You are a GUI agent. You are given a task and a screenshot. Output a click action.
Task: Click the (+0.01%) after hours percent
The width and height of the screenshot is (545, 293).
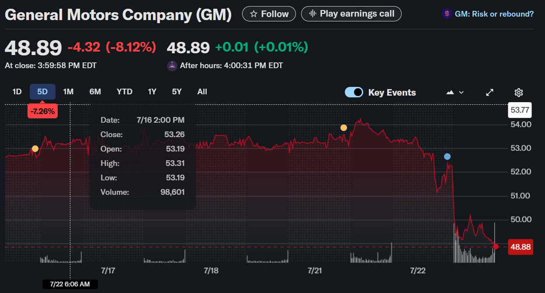(x=281, y=47)
